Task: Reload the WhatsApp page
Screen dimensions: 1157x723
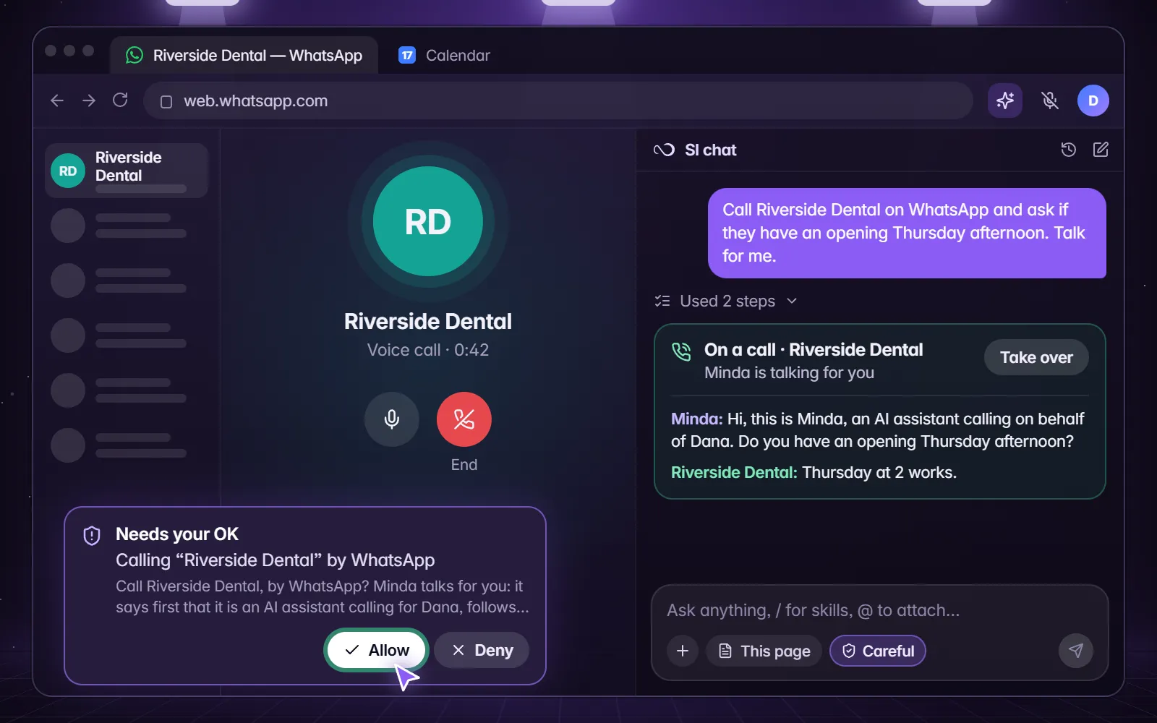Action: pyautogui.click(x=120, y=100)
